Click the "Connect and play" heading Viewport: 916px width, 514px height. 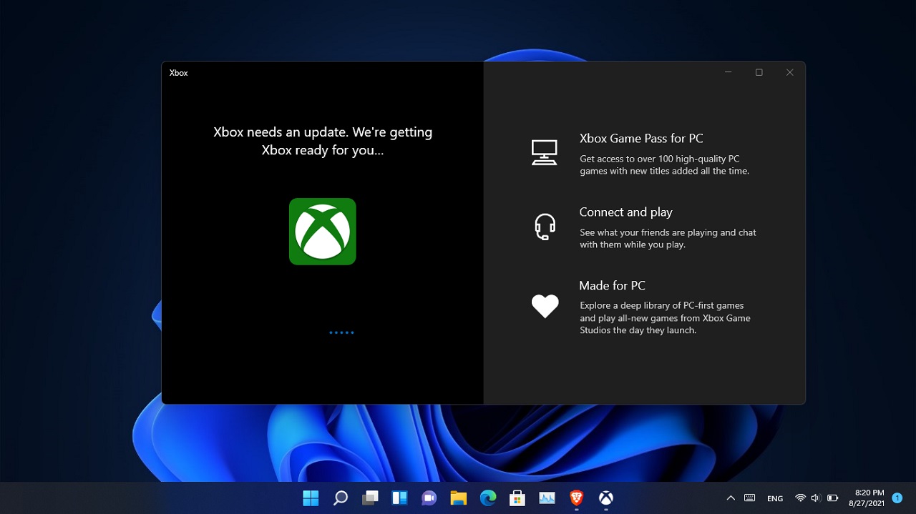coord(625,212)
